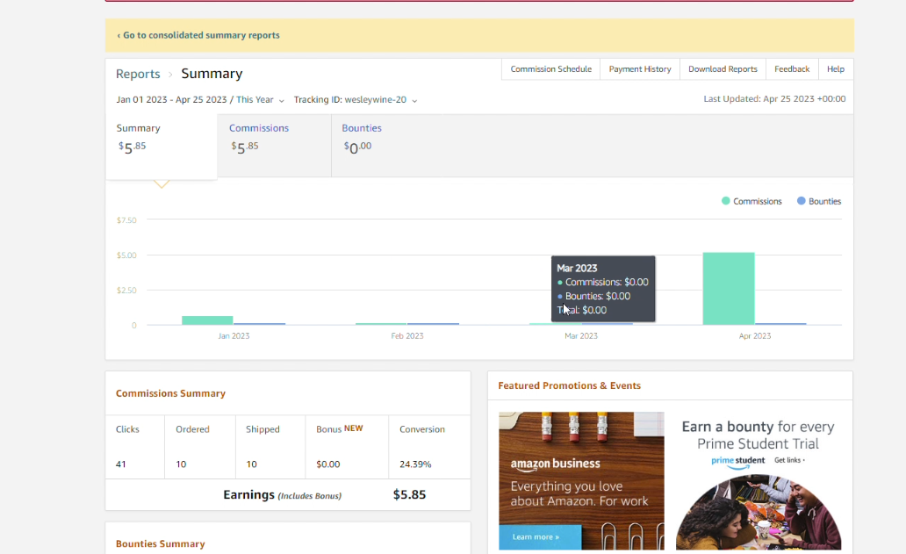
Task: Open the Prime Student Trial promotion image
Action: pos(759,511)
